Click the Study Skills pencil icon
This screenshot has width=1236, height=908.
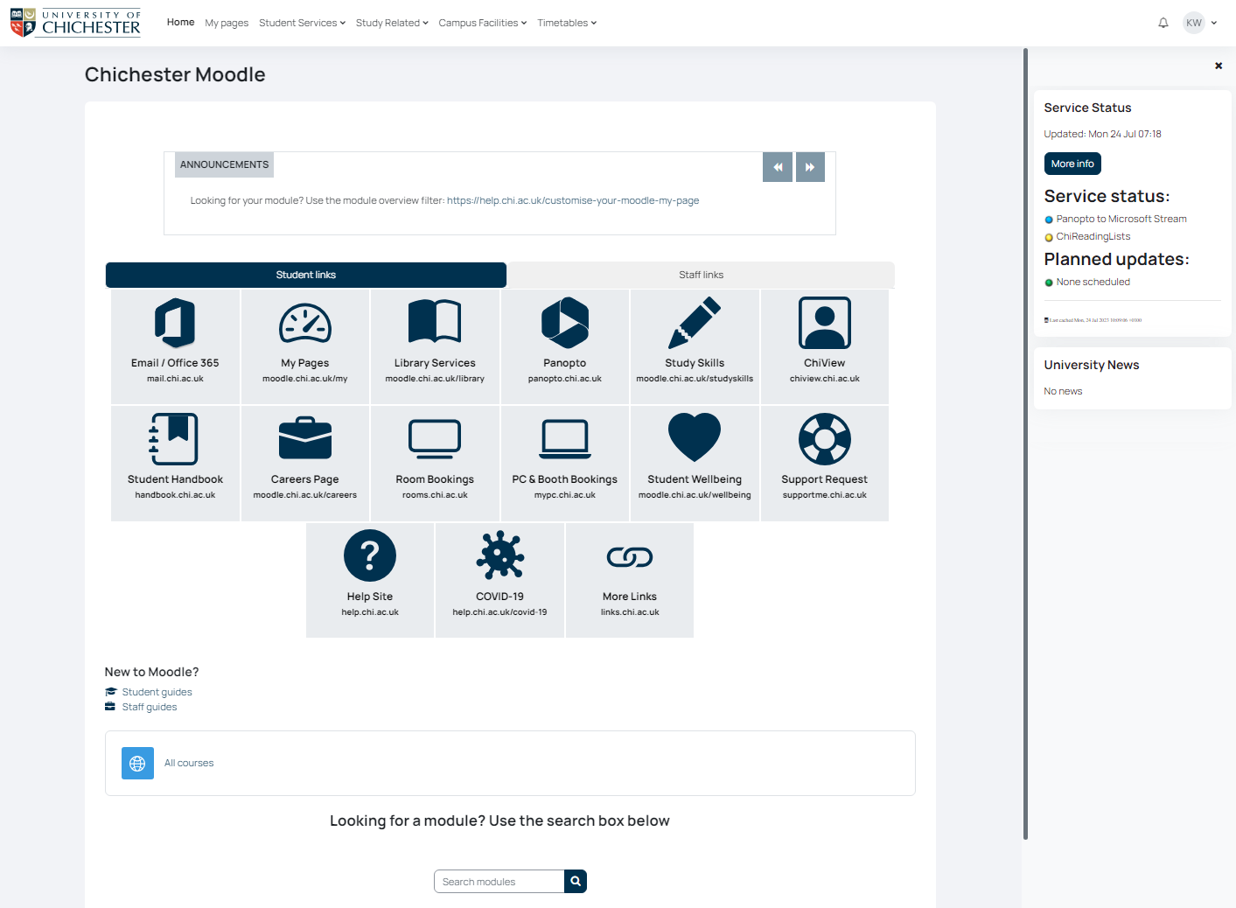[x=695, y=322]
